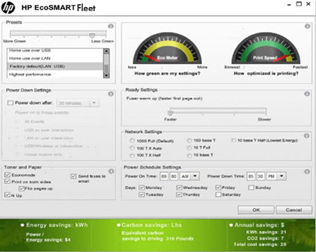Click Power Down Time hour field
The height and width of the screenshot is (252, 316).
point(251,176)
